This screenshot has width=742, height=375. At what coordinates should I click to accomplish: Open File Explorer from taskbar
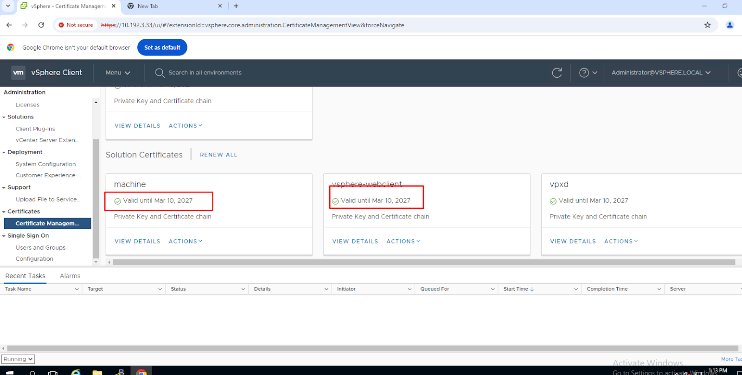[97, 372]
